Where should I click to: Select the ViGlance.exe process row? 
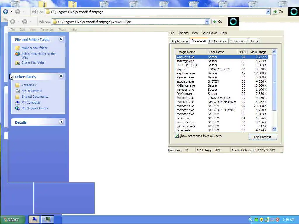point(222,85)
